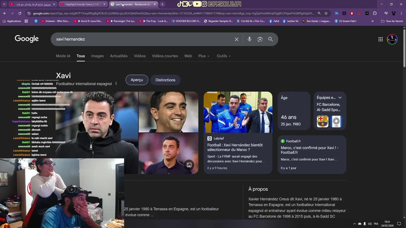This screenshot has width=406, height=228.
Task: Open the smiling Xavi photo thumbnail
Action: point(168,112)
